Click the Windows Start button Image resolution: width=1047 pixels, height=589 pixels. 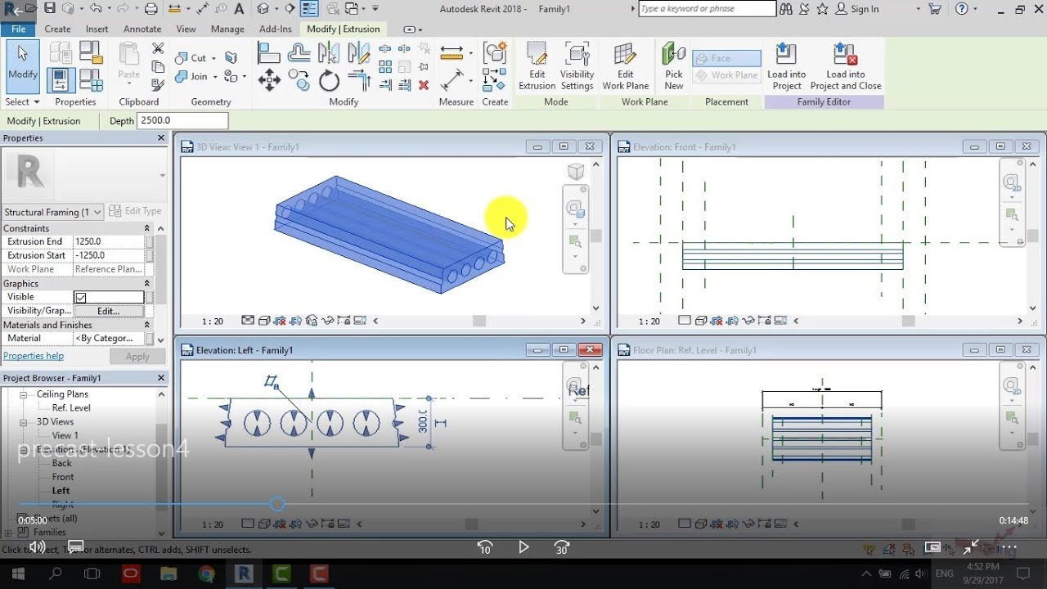(18, 573)
